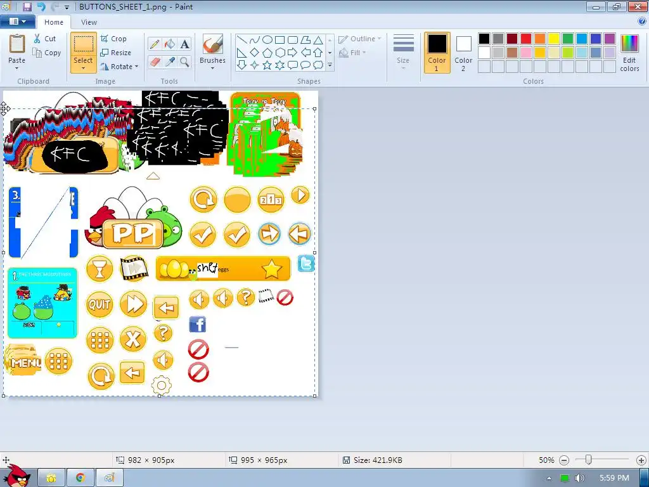Open the Paint file menu button

pyautogui.click(x=17, y=22)
